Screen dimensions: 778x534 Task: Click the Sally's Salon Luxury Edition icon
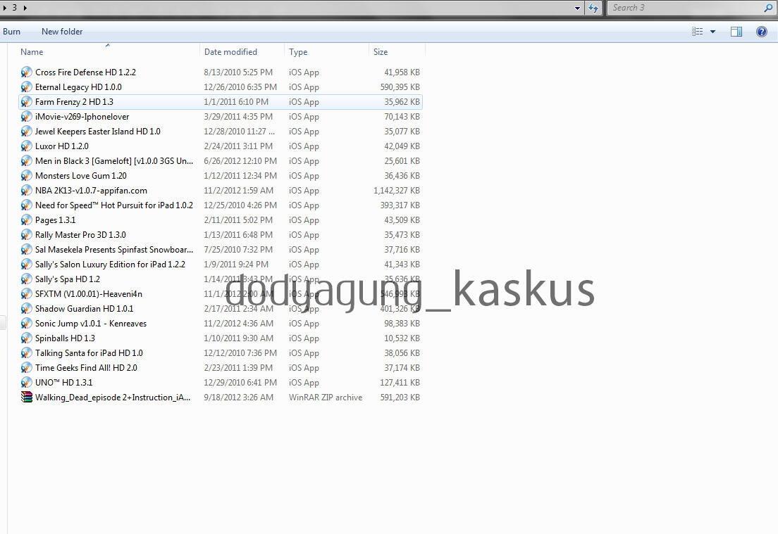pos(26,265)
